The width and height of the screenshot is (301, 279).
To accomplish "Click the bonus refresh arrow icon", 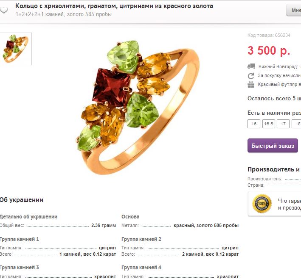I will click(251, 75).
